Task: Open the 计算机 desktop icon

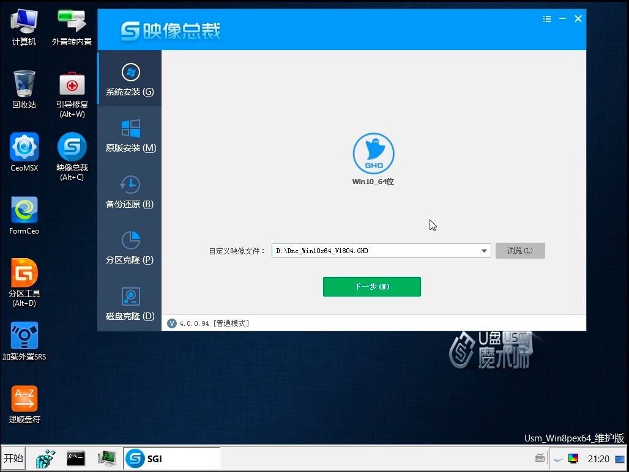Action: (x=24, y=27)
